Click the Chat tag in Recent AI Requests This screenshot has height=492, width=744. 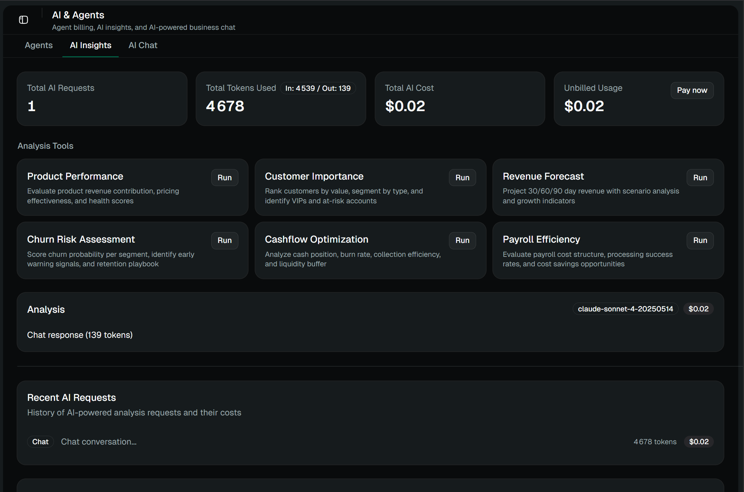click(40, 442)
